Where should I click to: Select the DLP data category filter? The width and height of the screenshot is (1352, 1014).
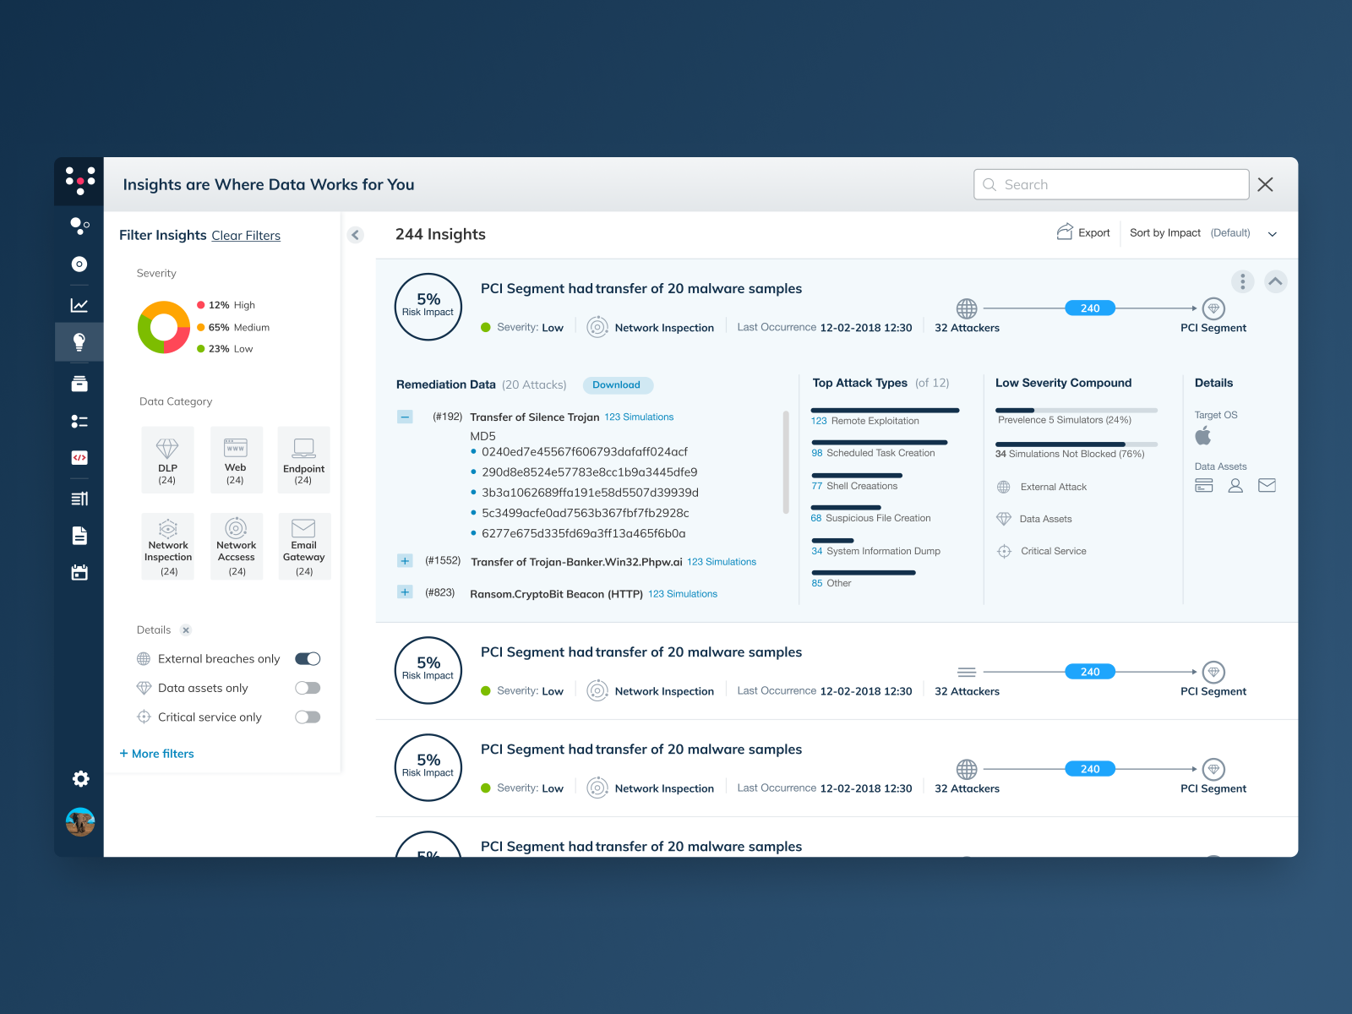click(167, 460)
